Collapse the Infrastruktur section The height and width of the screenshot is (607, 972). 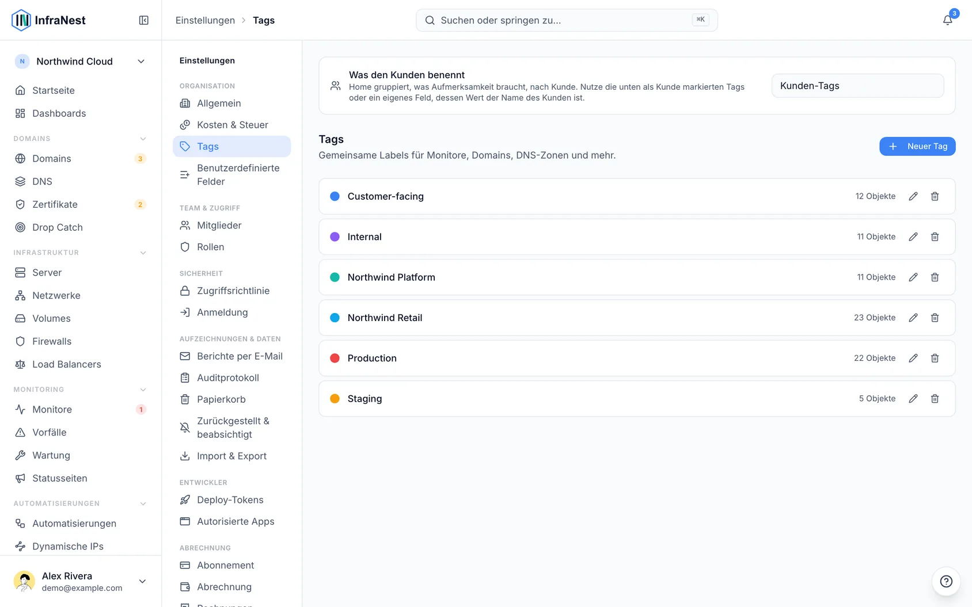[x=143, y=253]
